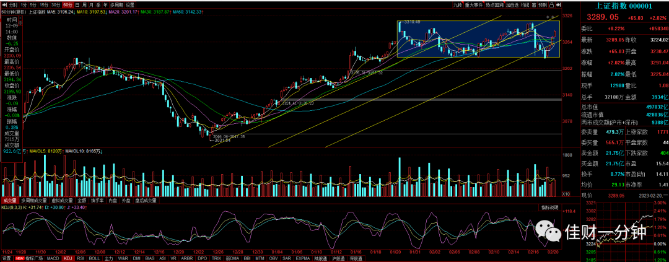This screenshot has width=669, height=262.
Task: Switch indicator to 主力
Action: tap(109, 258)
